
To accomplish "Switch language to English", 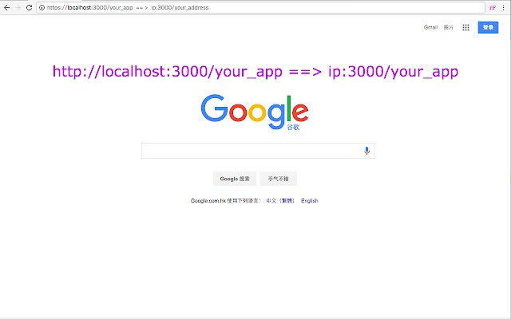I will click(x=309, y=201).
